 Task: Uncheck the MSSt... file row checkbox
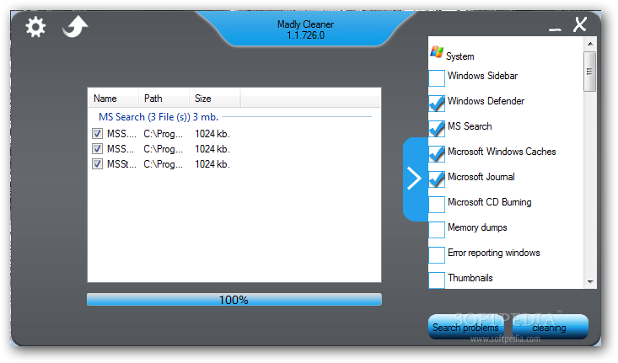tap(97, 163)
